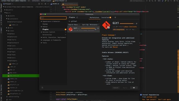Open the plugins gear settings menu
Image resolution: width=179 pixels, height=101 pixels.
coord(115,17)
